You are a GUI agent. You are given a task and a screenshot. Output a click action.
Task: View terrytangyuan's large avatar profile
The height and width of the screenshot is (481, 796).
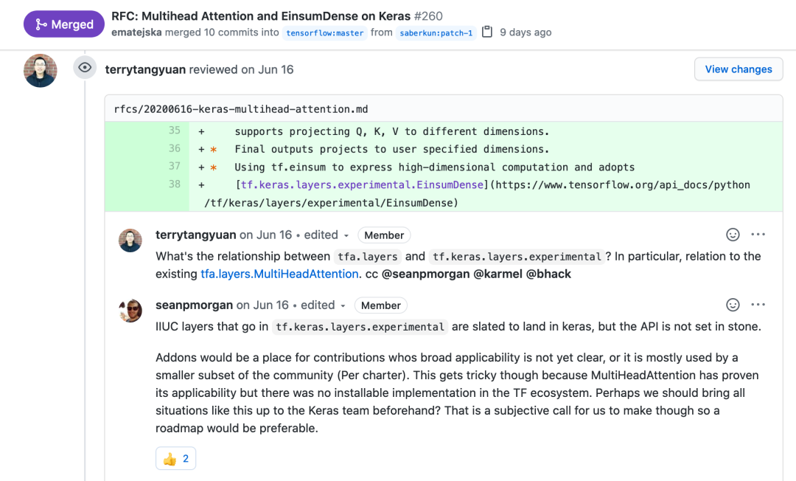pos(40,71)
